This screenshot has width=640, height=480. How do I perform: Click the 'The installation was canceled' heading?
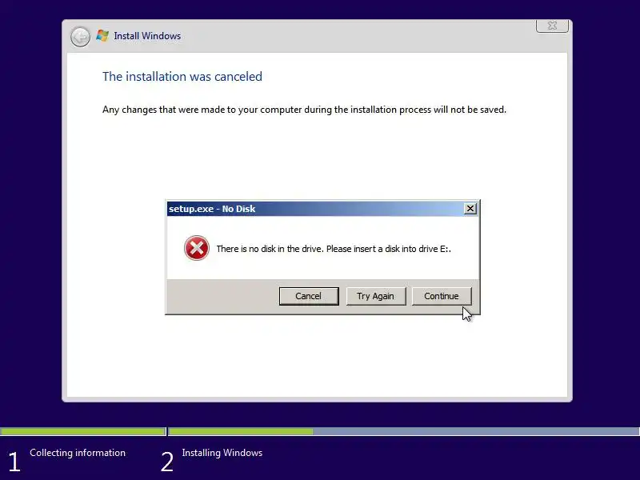pyautogui.click(x=182, y=76)
